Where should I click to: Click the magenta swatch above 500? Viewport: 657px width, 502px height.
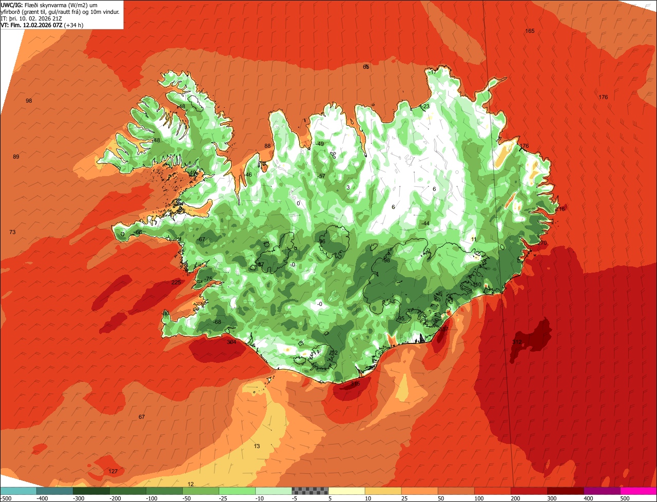(x=638, y=491)
